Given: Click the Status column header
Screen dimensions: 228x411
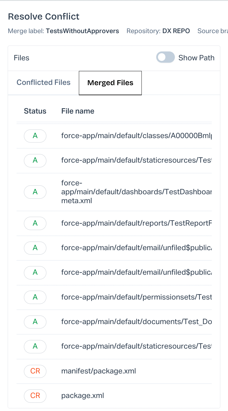Looking at the screenshot, I should 35,111.
